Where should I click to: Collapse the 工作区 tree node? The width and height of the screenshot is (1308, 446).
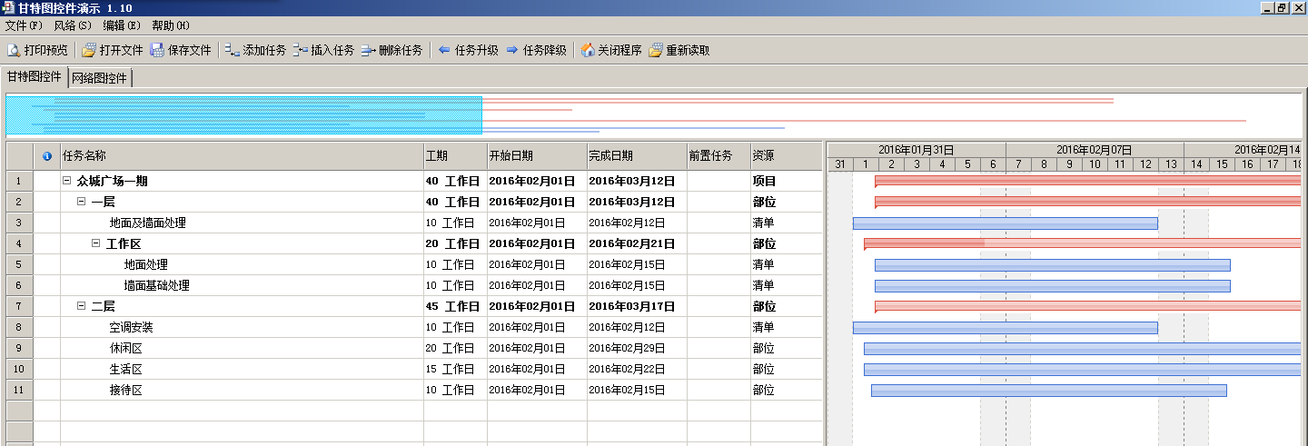coord(96,243)
